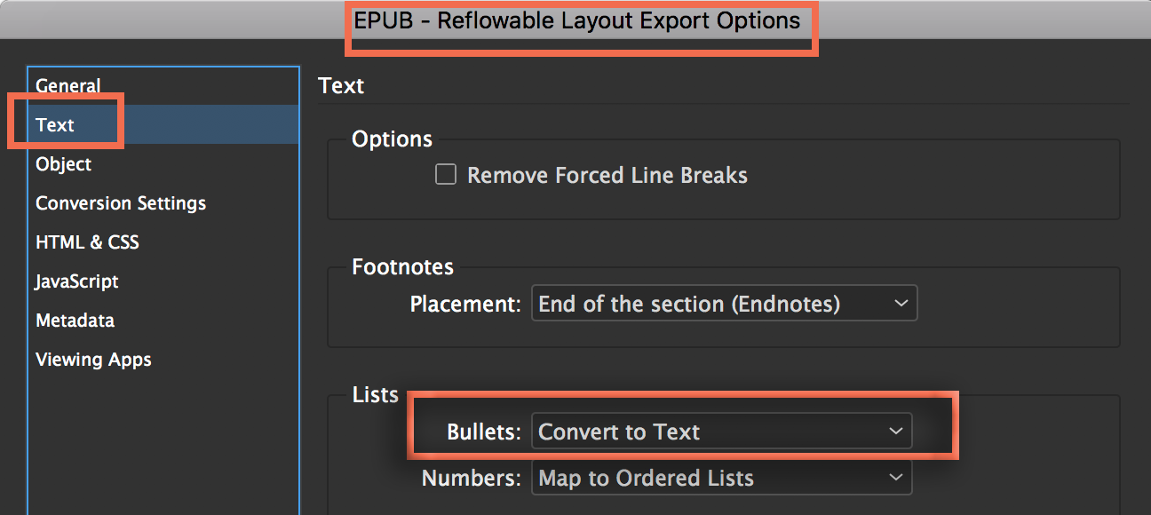1151x515 pixels.
Task: Click the Options group label
Action: [x=392, y=139]
